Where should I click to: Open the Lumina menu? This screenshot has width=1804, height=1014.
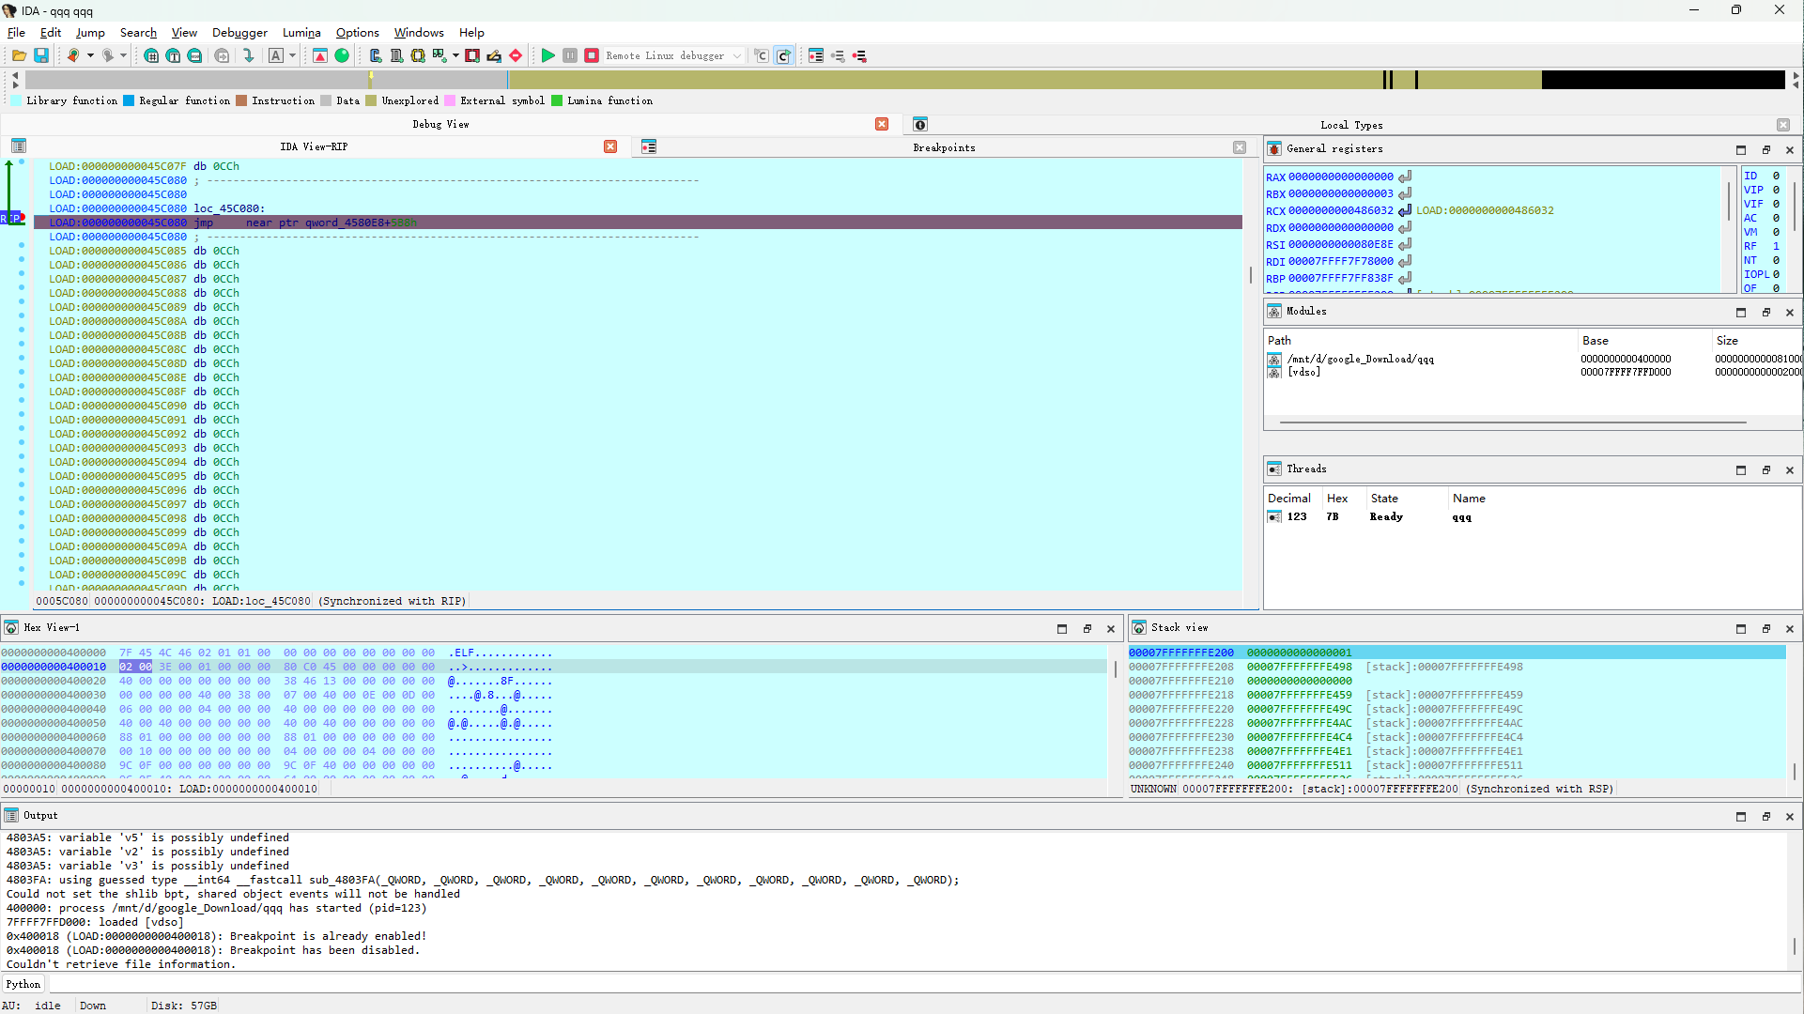301,33
